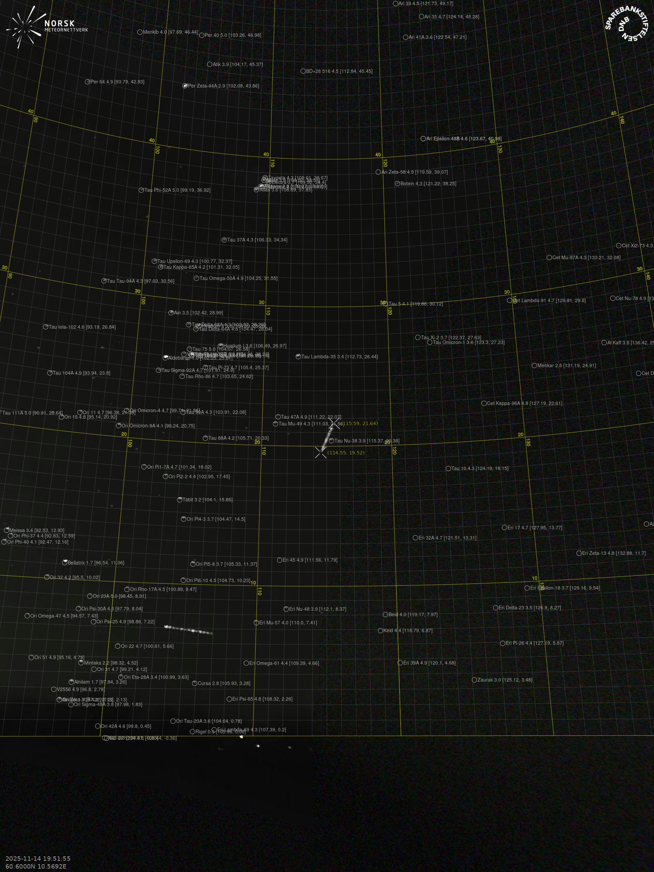The image size is (654, 872).
Task: Click the Menkar star circle marker
Action: (534, 365)
